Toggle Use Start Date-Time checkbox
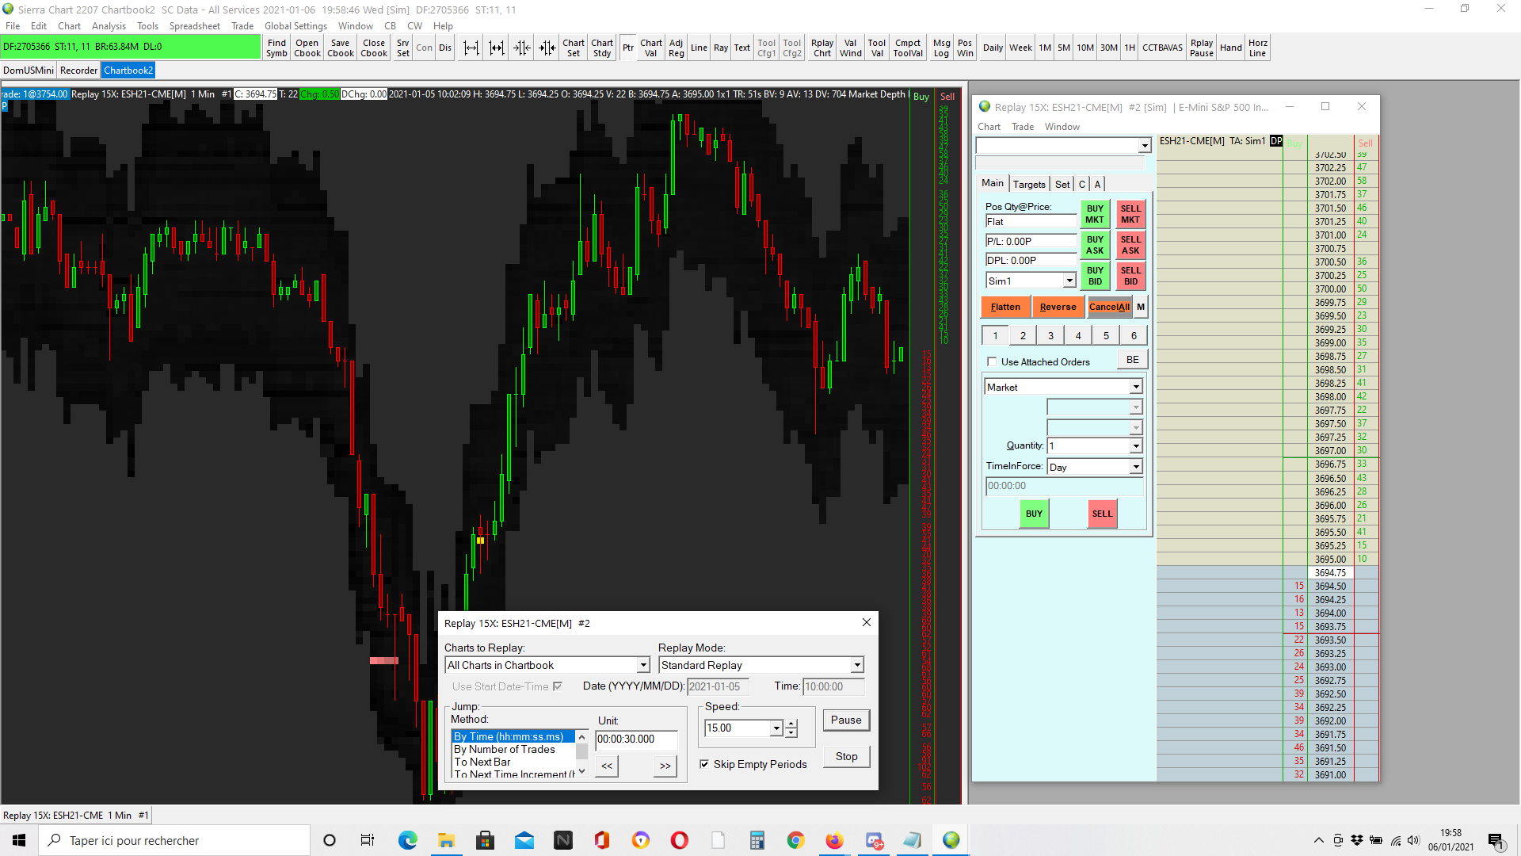This screenshot has height=856, width=1521. 558,686
